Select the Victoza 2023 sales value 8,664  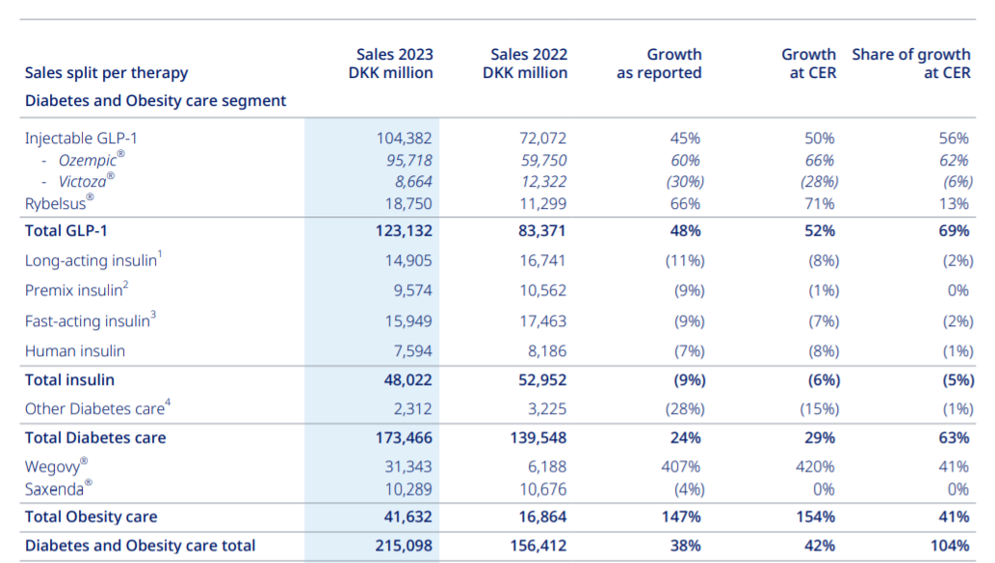point(410,181)
